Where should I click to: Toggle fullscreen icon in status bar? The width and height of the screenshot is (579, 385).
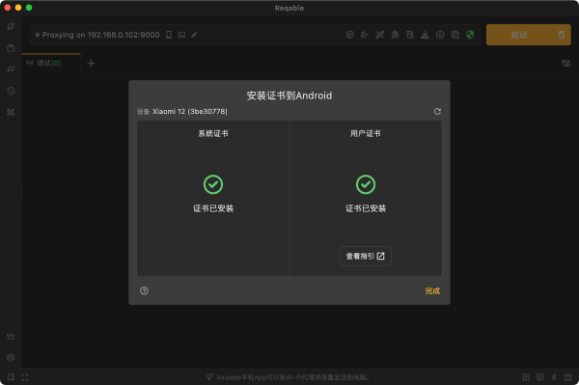25,377
